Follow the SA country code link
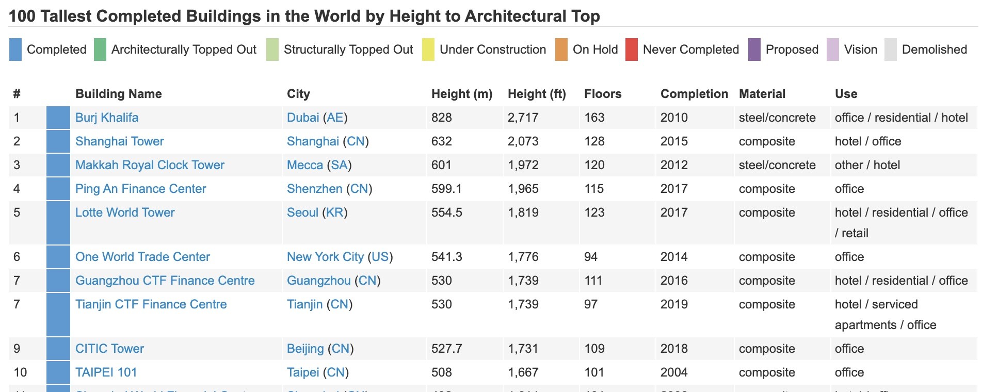Viewport: 998px width, 392px height. point(339,165)
